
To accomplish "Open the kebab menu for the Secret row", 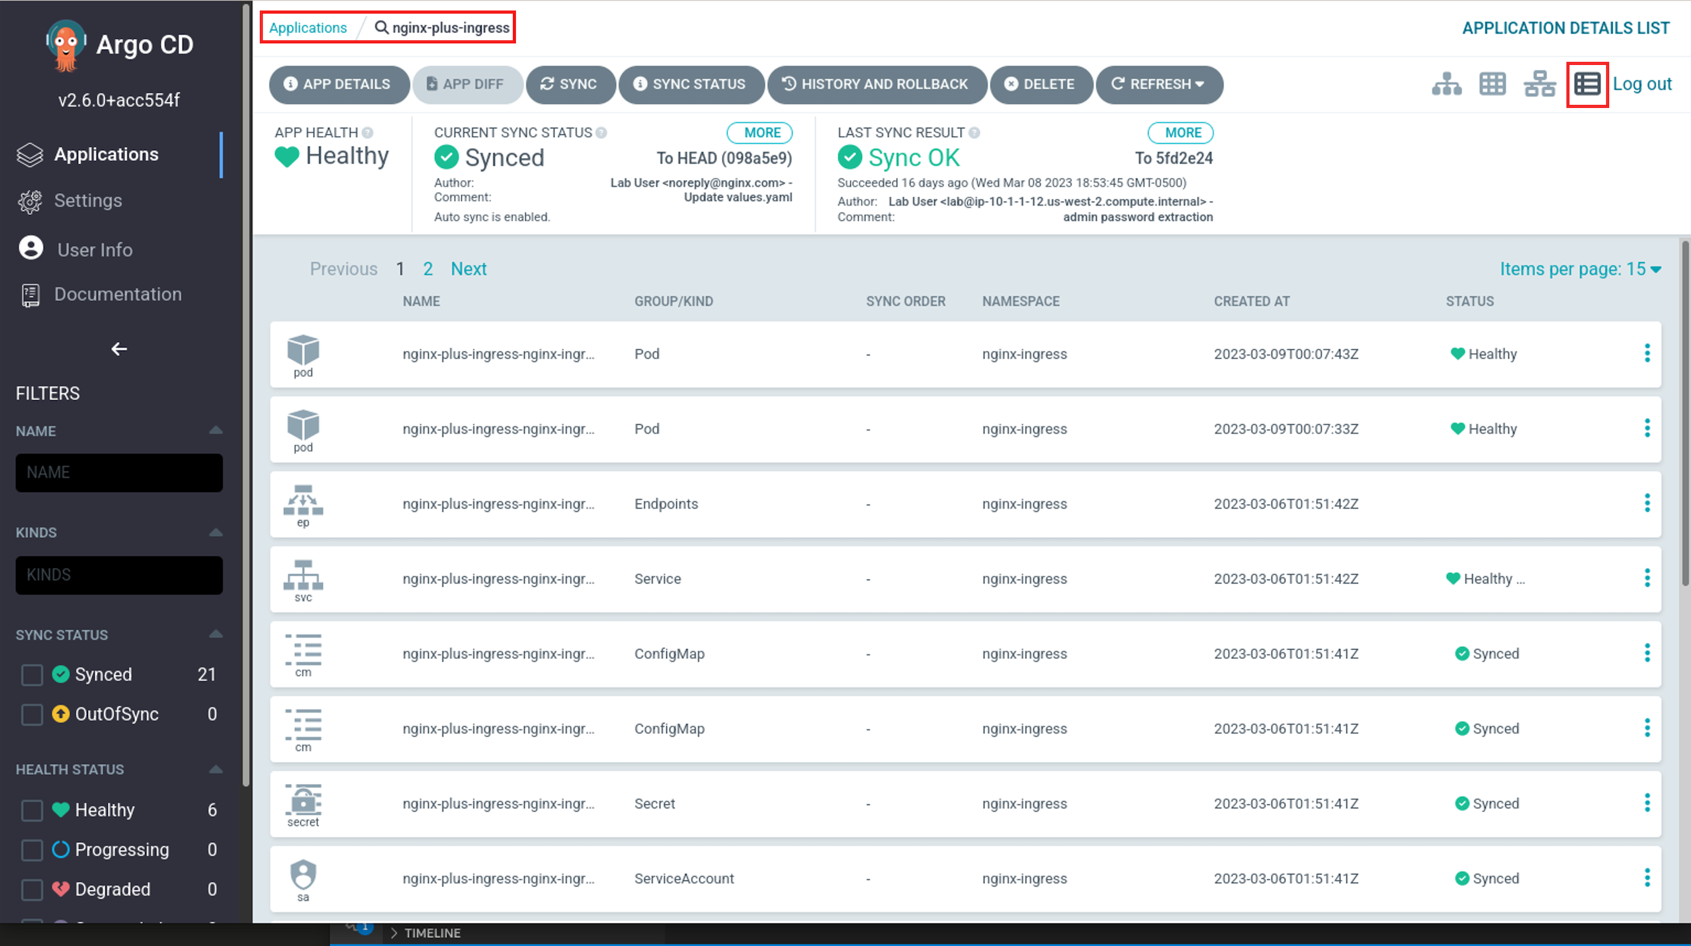I will pos(1647,803).
